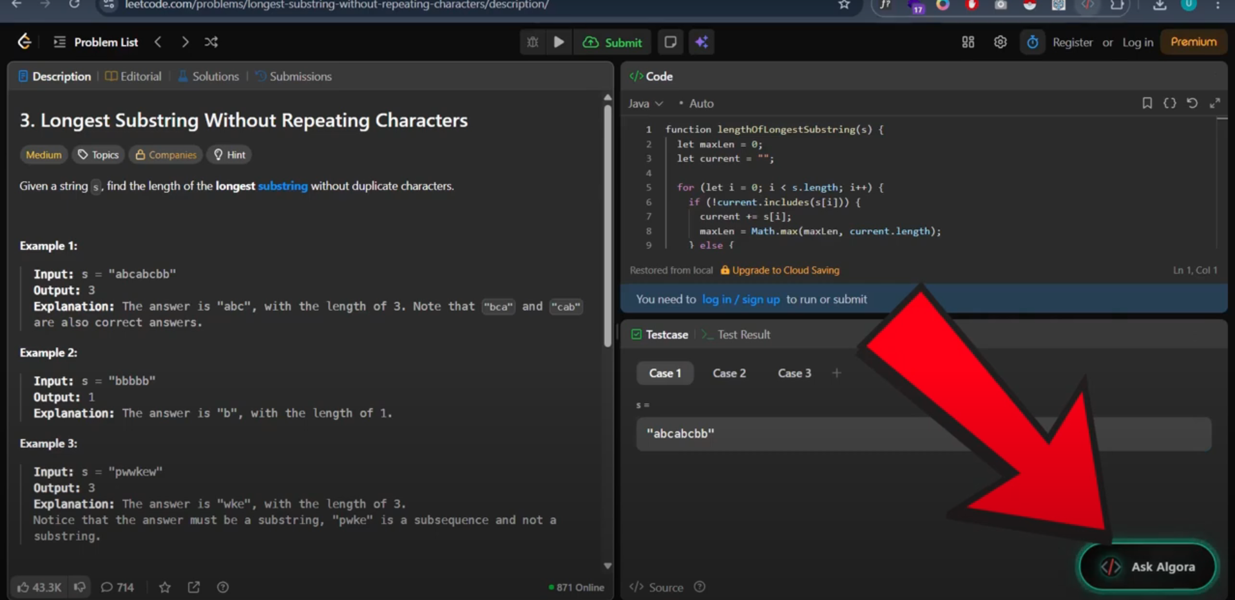The width and height of the screenshot is (1235, 600).
Task: Open the browser downloads icon
Action: click(1160, 5)
